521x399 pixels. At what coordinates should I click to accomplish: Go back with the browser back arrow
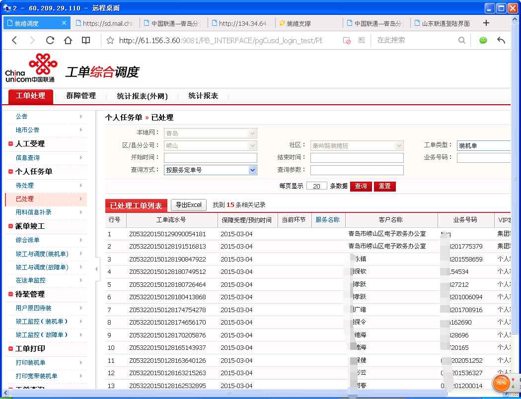point(14,41)
